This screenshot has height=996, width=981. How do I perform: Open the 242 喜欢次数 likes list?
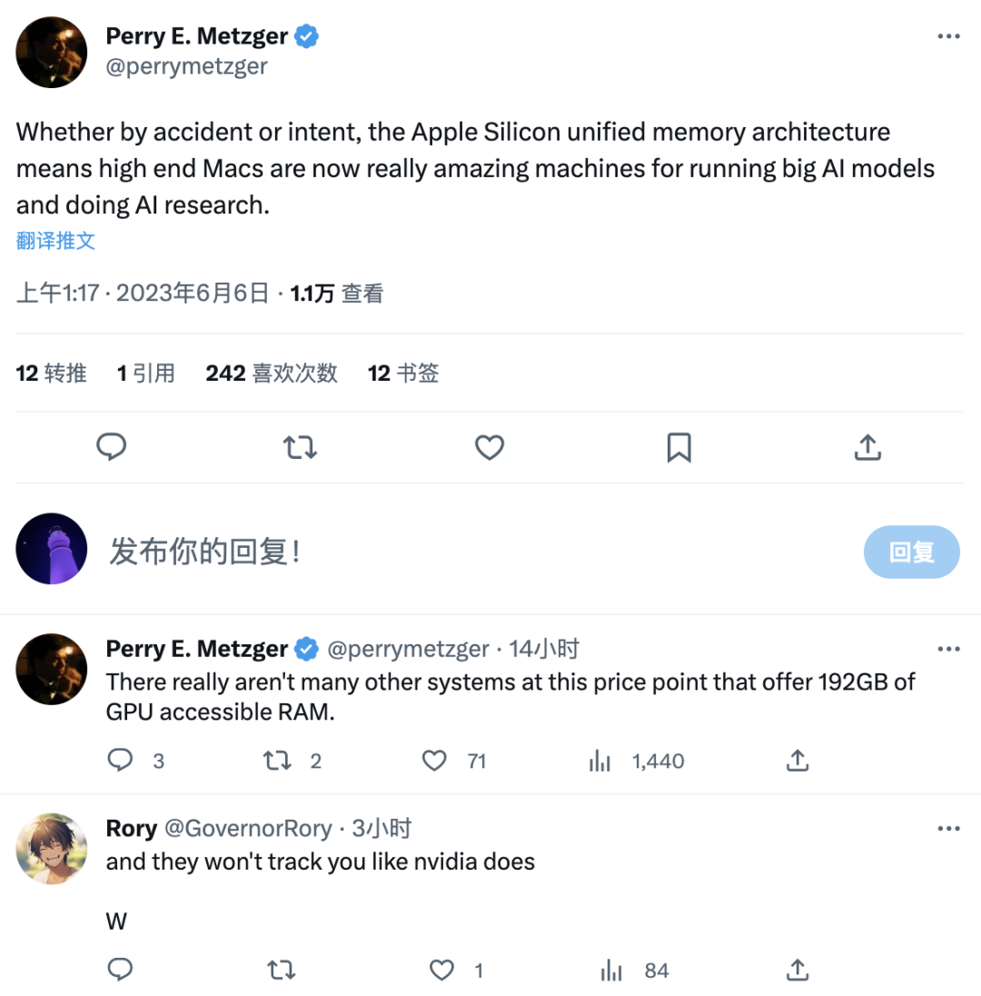tap(271, 373)
